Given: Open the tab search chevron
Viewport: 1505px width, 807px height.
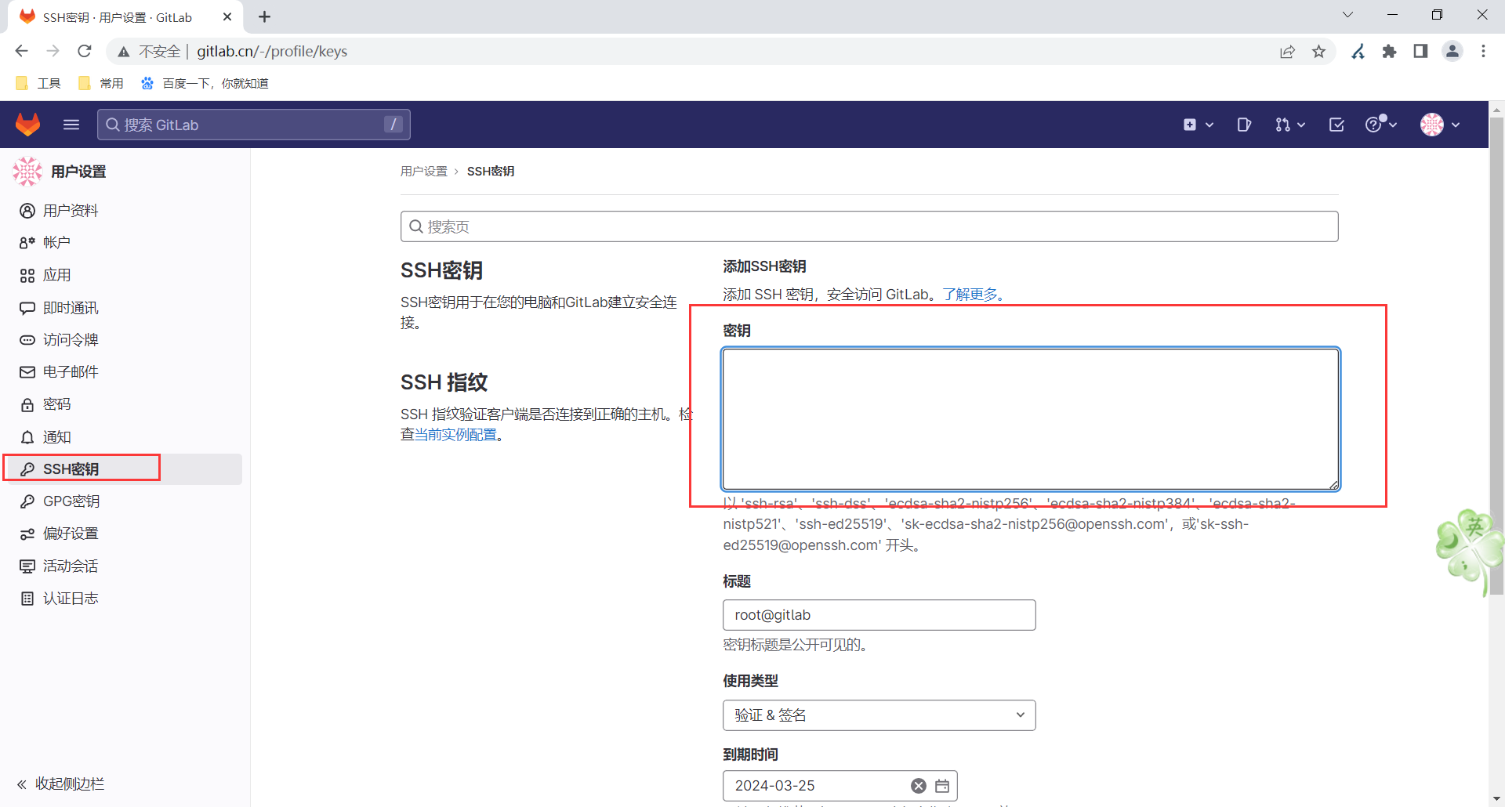Looking at the screenshot, I should 1348,15.
